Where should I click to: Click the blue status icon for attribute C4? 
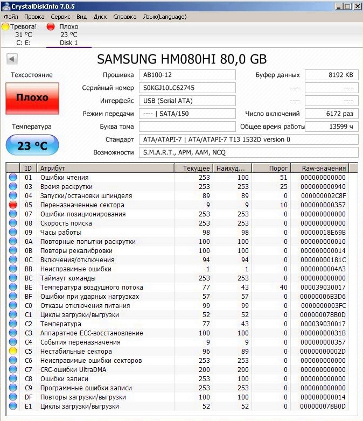click(x=13, y=342)
